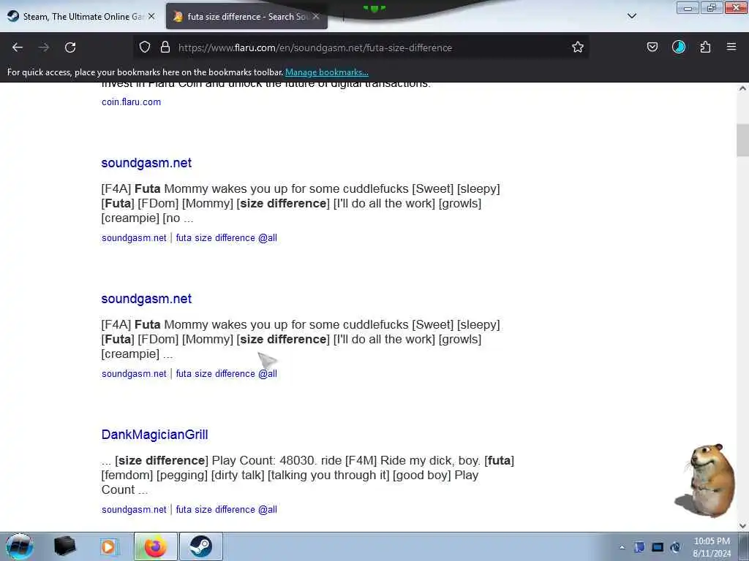749x561 pixels.
Task: Open the Action Center flag tray icon
Action: click(639, 547)
